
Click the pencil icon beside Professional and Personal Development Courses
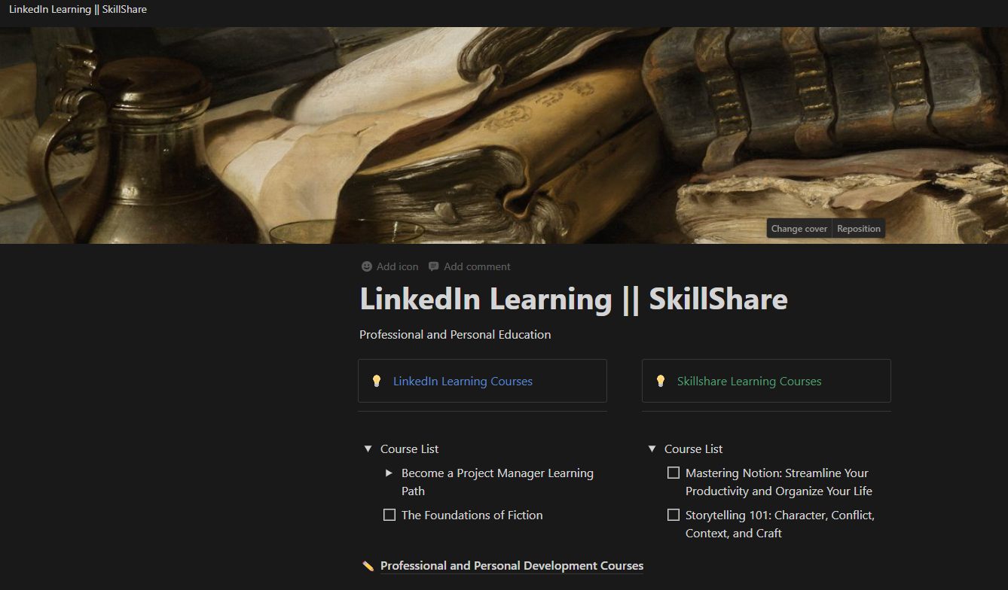pos(368,566)
